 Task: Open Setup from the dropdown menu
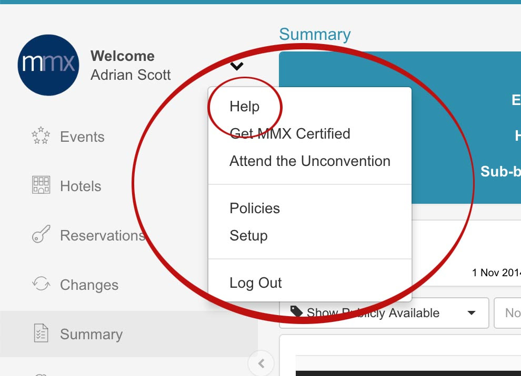click(x=248, y=236)
